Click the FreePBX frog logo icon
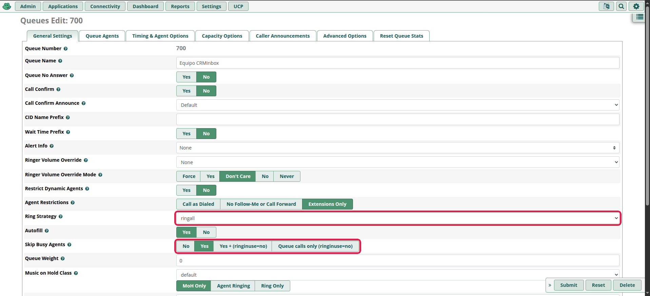This screenshot has height=296, width=650. [7, 6]
